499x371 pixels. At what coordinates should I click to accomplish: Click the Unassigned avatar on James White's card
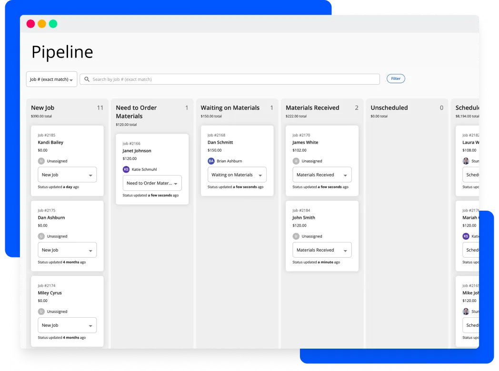click(x=296, y=161)
